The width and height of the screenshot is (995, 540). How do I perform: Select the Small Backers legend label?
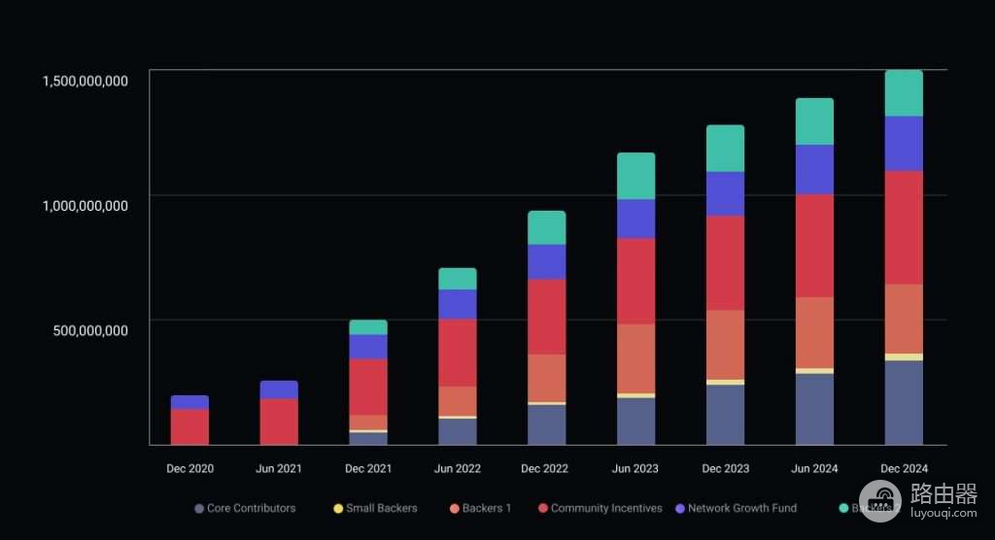click(x=381, y=508)
